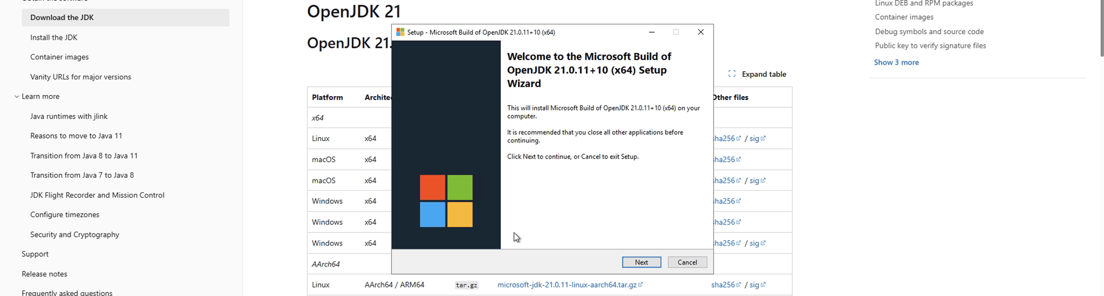Screen dimensions: 1104x296
Task: Click external link icon after aarch64 tar.gz
Action: point(640,285)
